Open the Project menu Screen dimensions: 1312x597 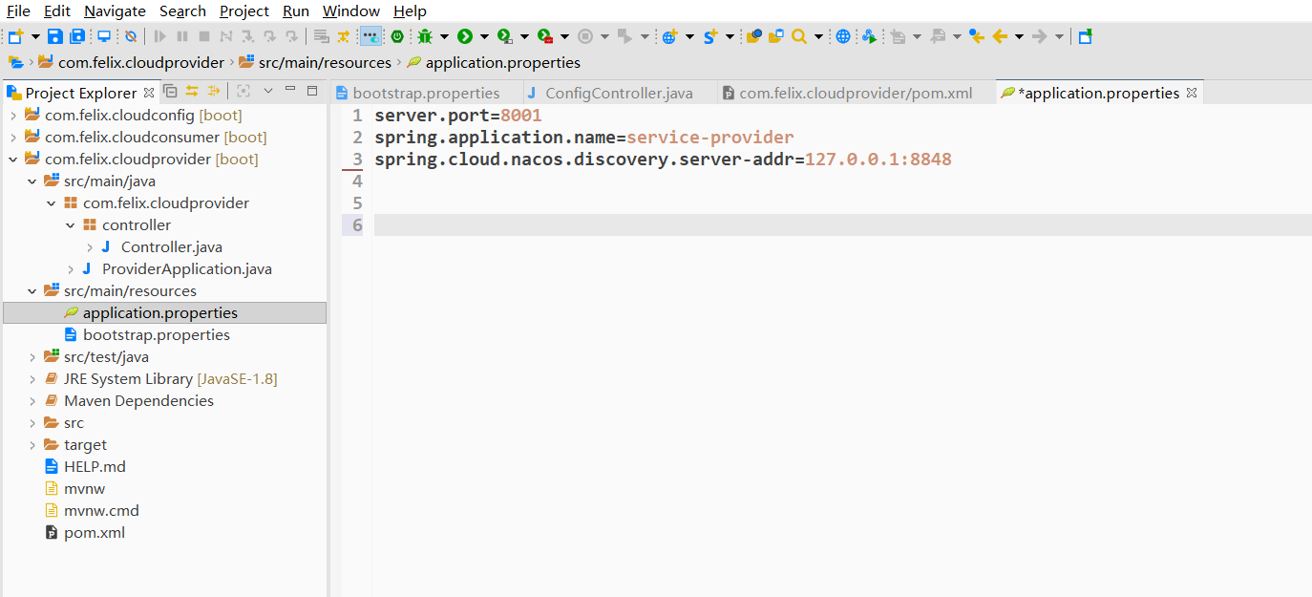click(x=244, y=11)
